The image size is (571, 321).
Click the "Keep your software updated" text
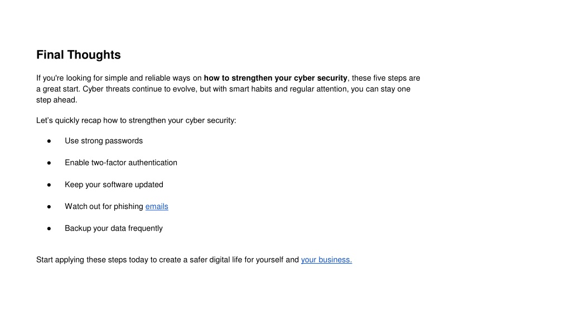pyautogui.click(x=114, y=184)
